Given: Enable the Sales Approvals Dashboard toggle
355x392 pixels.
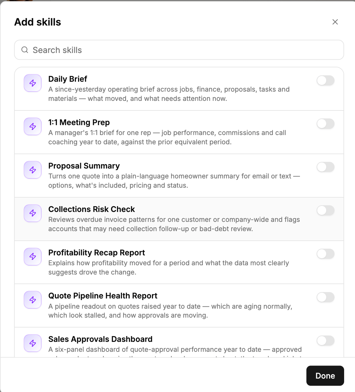Looking at the screenshot, I should (326, 341).
